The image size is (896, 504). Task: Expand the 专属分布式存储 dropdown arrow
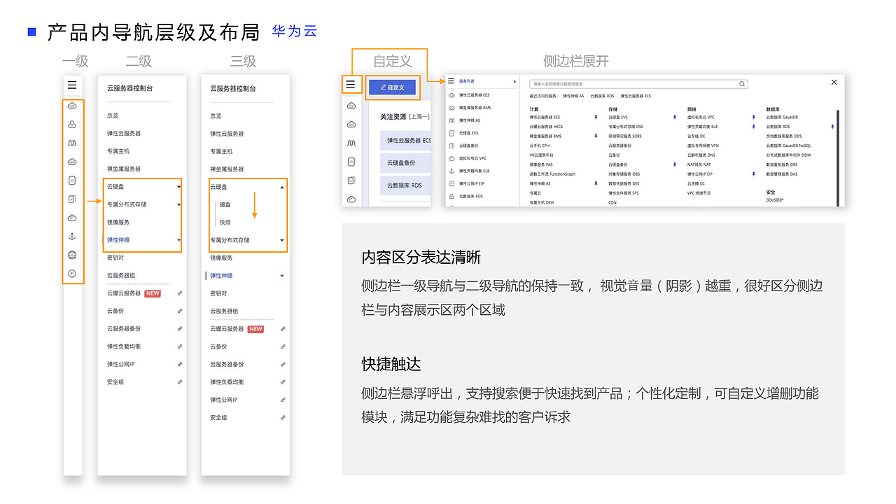[x=178, y=204]
